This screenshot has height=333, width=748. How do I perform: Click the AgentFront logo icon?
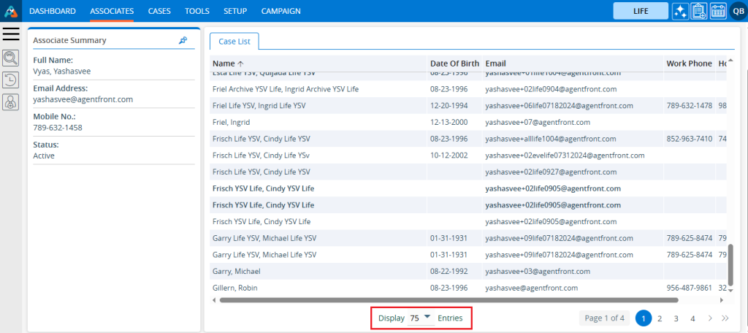(x=10, y=11)
